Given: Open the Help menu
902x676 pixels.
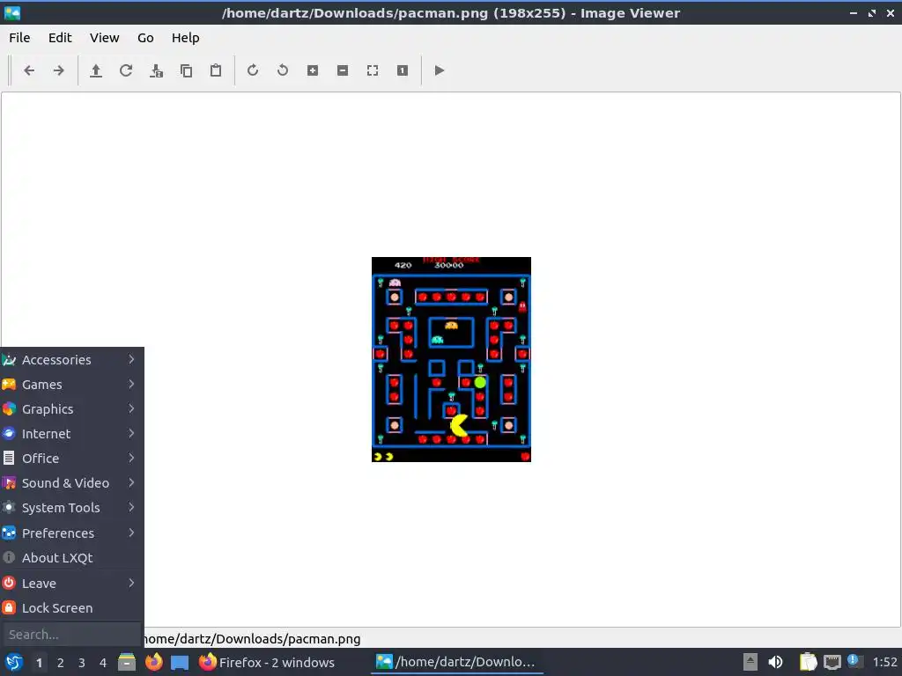Looking at the screenshot, I should click(x=185, y=38).
